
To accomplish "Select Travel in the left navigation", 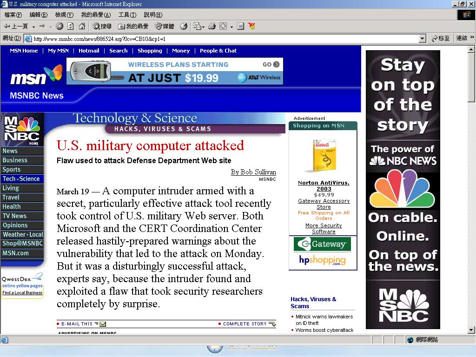I will coord(22,197).
